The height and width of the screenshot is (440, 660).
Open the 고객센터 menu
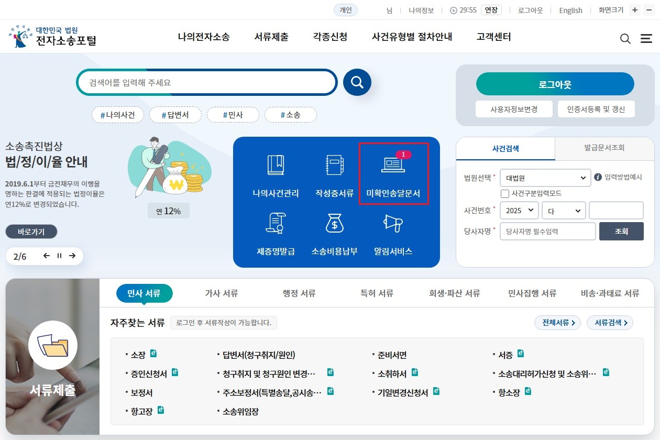(x=492, y=37)
